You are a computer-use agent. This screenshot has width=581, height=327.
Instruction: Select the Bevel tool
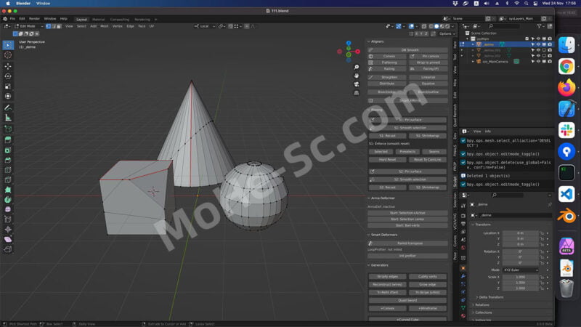8,160
